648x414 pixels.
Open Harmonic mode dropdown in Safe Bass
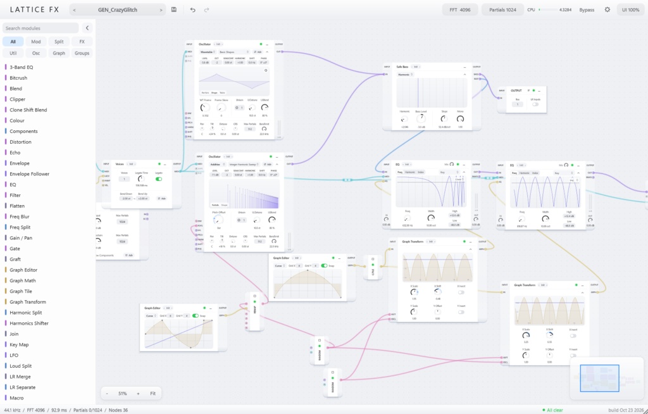405,75
